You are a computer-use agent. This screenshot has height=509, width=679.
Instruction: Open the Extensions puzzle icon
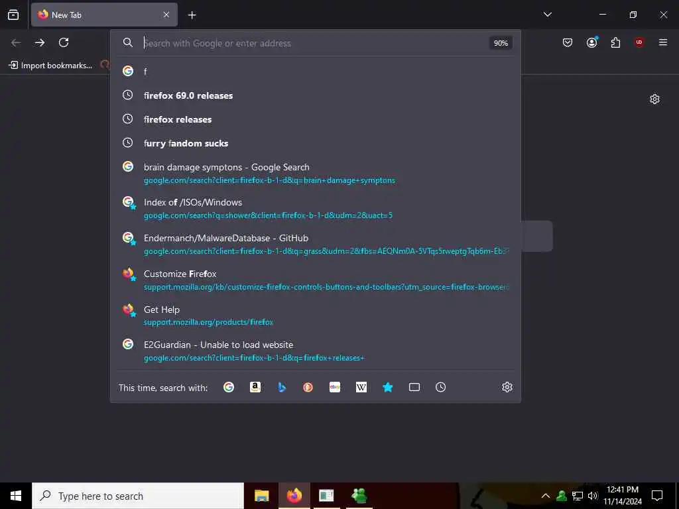tap(615, 42)
